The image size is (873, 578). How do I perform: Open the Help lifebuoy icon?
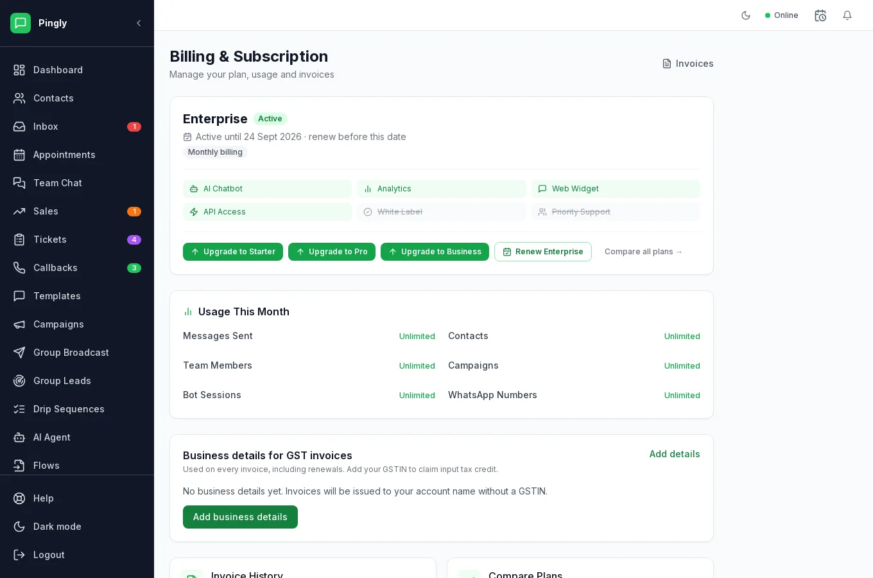click(19, 498)
